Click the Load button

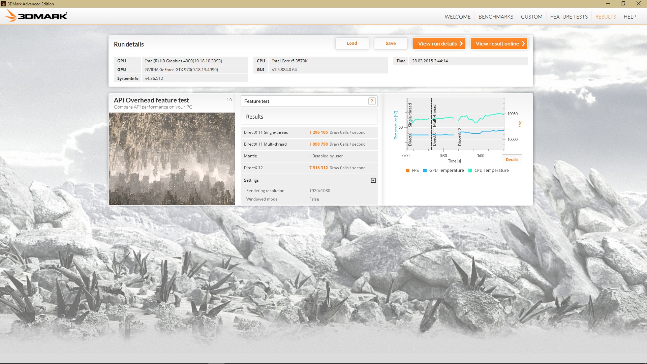click(351, 43)
